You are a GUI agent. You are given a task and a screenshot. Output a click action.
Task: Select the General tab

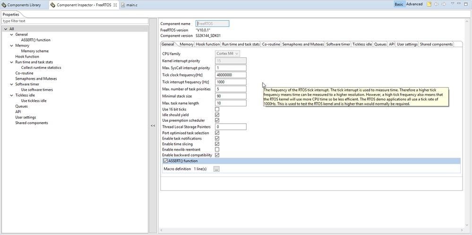tap(168, 44)
